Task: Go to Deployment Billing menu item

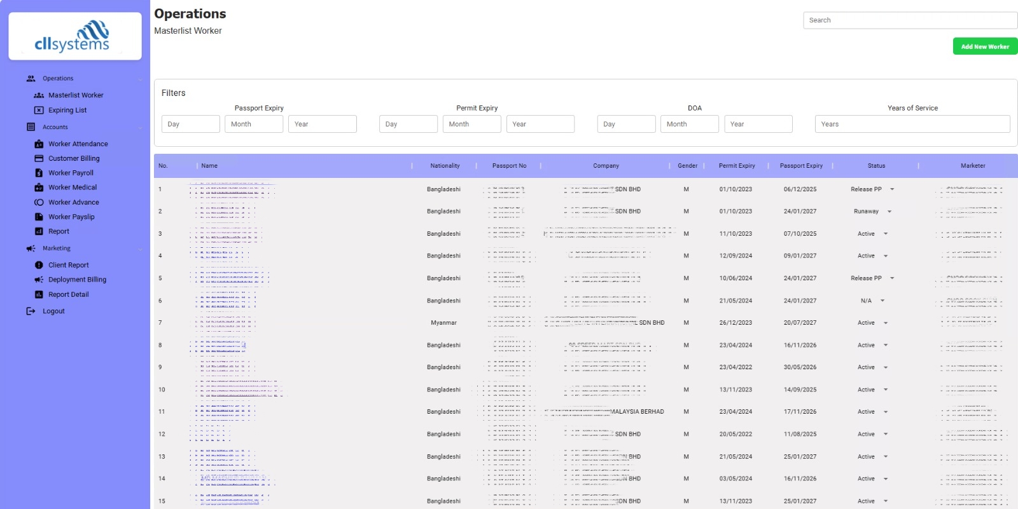Action: click(x=77, y=280)
